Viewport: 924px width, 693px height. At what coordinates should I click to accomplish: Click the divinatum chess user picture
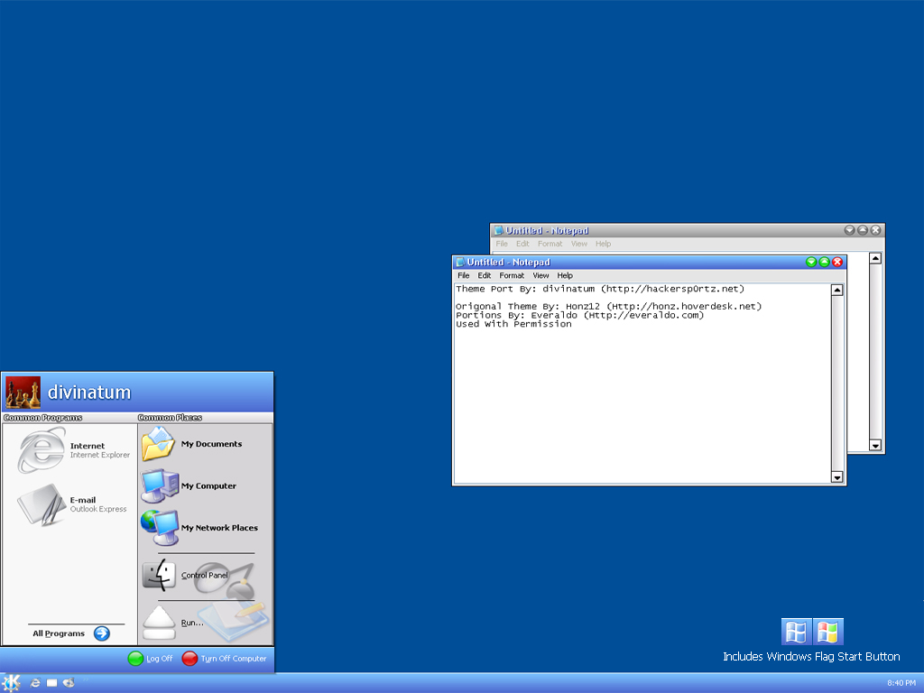coord(23,393)
